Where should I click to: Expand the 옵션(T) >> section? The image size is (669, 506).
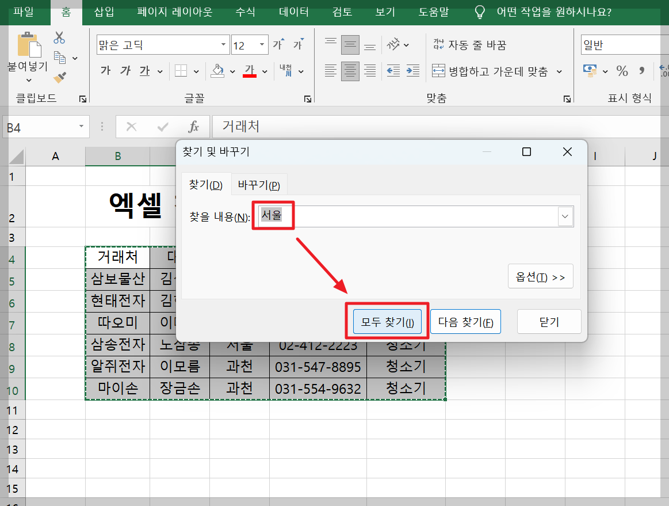coord(540,276)
